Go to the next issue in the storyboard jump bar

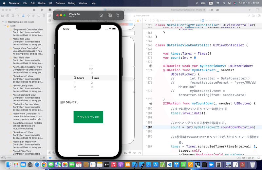pos(140,21)
